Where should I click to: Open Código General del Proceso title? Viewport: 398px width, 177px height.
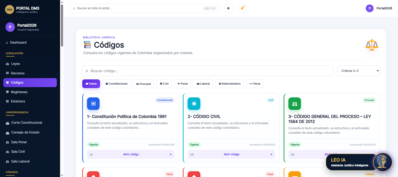330,119
